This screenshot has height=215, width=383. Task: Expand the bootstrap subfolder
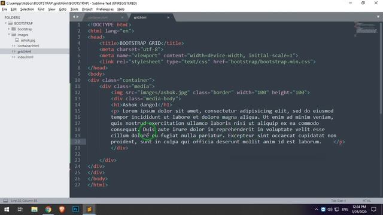coord(9,29)
